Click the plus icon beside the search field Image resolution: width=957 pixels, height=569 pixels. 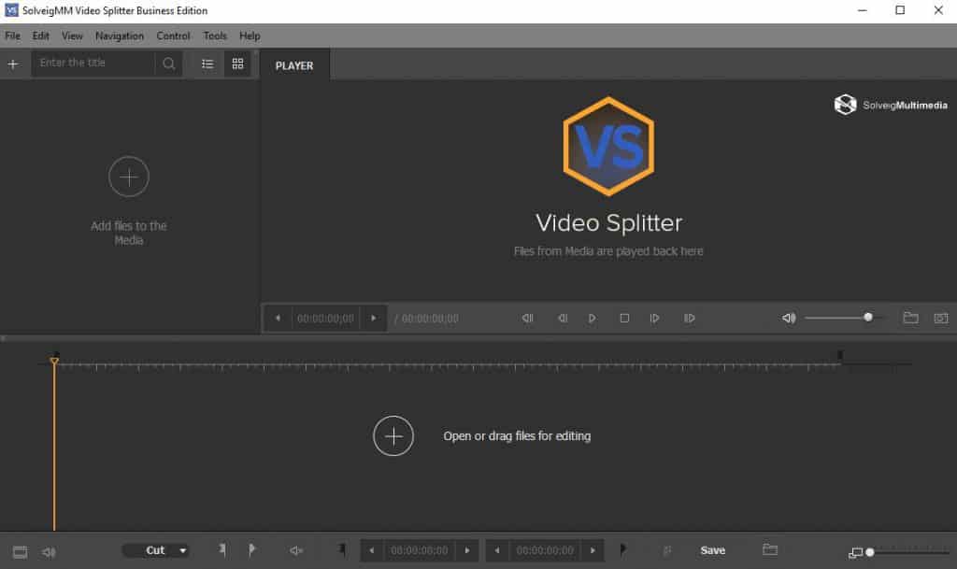(13, 64)
